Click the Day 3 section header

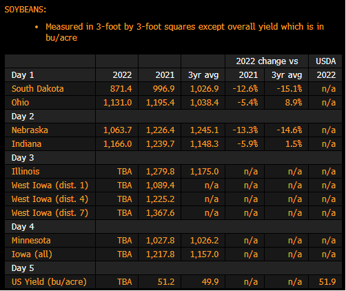(23, 158)
